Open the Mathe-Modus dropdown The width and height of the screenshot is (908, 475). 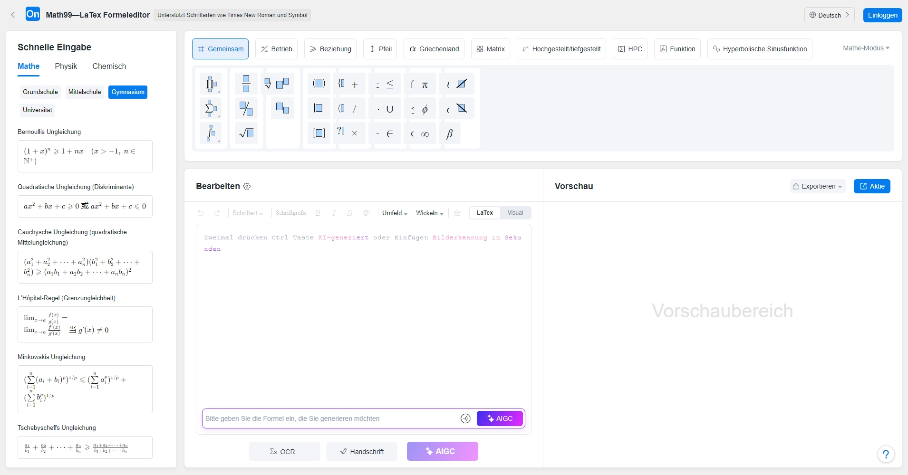pyautogui.click(x=866, y=48)
